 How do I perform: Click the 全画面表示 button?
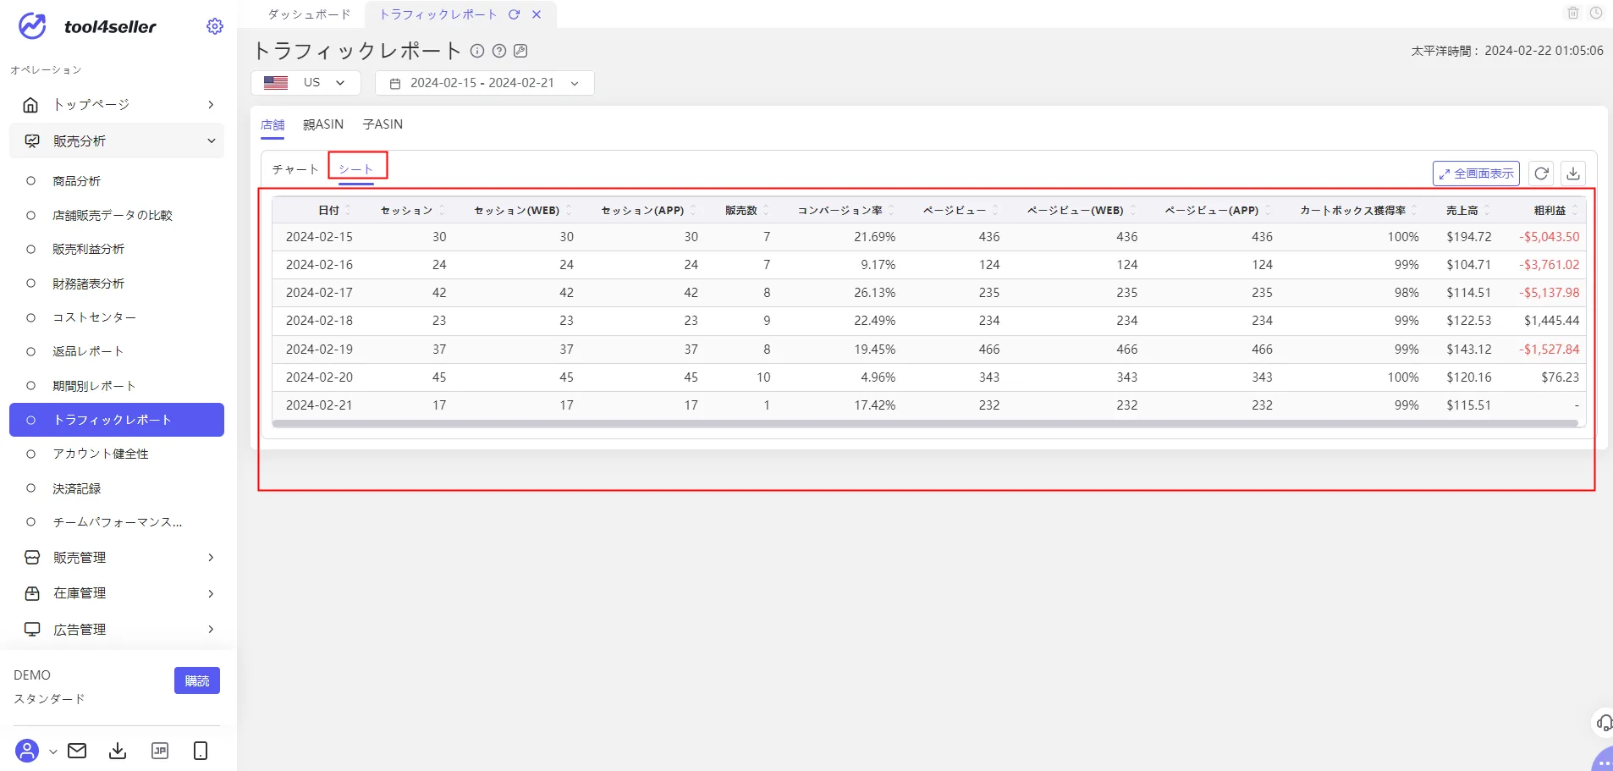click(1476, 173)
